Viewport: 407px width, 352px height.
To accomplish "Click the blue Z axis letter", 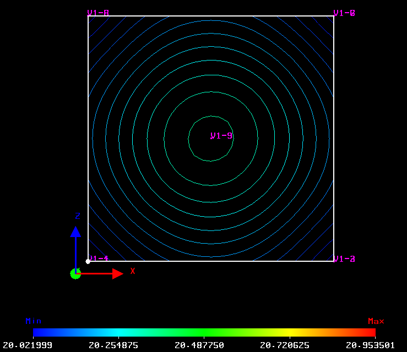I will (78, 216).
